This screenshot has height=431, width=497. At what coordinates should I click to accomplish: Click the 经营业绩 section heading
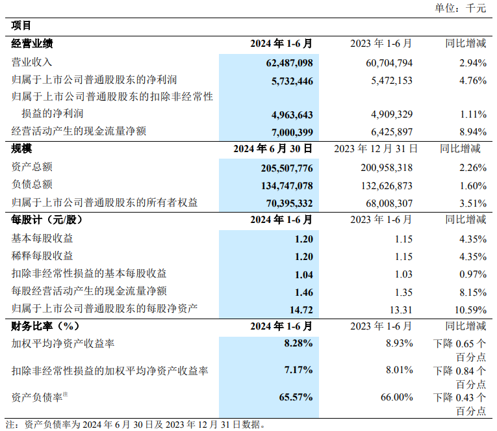coord(32,44)
